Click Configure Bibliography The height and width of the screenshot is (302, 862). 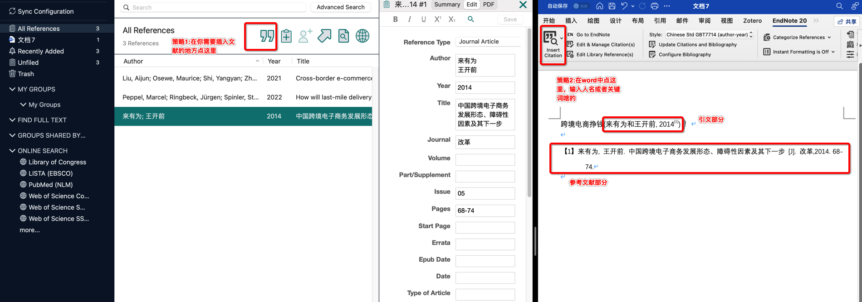click(680, 54)
